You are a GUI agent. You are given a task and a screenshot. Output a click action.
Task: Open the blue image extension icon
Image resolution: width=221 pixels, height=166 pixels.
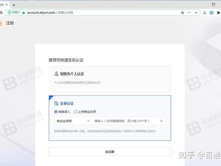(x=212, y=13)
